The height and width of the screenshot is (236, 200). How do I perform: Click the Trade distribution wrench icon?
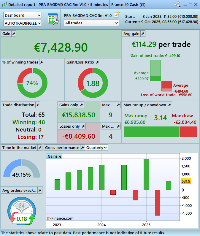tap(38, 105)
